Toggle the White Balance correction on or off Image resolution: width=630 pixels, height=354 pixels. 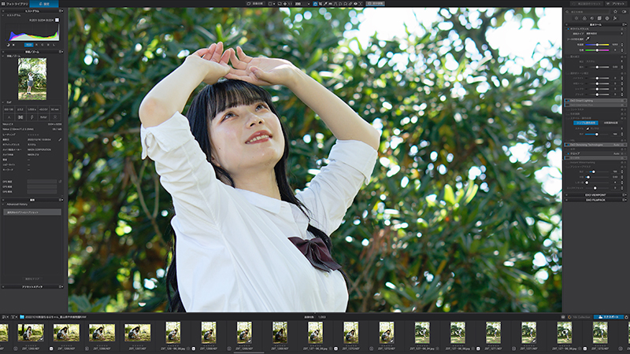pos(568,29)
